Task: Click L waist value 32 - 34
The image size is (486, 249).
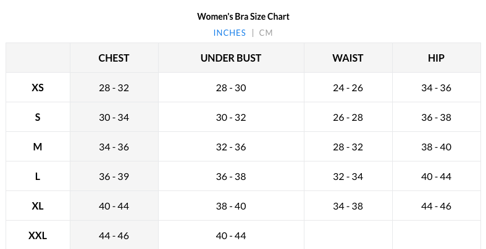Action: 348,176
